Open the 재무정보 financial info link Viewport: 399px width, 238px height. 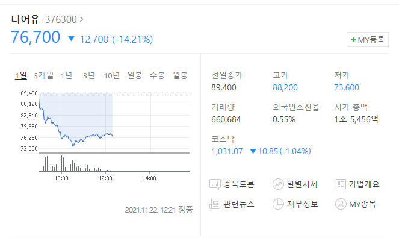(303, 204)
